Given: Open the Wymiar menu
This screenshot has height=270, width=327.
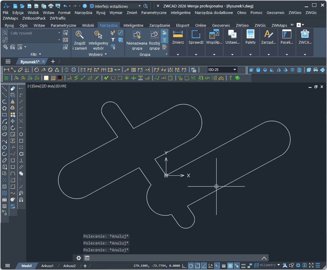Looking at the screenshot, I should pos(116,13).
